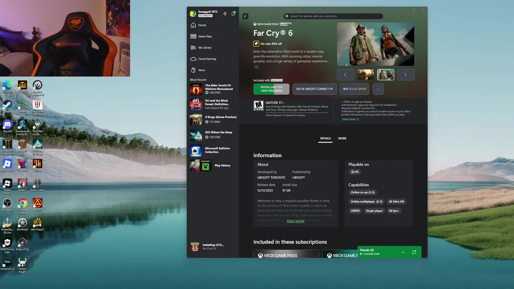The height and width of the screenshot is (289, 514).
Task: Click the HDR10 capability tag
Action: click(355, 211)
